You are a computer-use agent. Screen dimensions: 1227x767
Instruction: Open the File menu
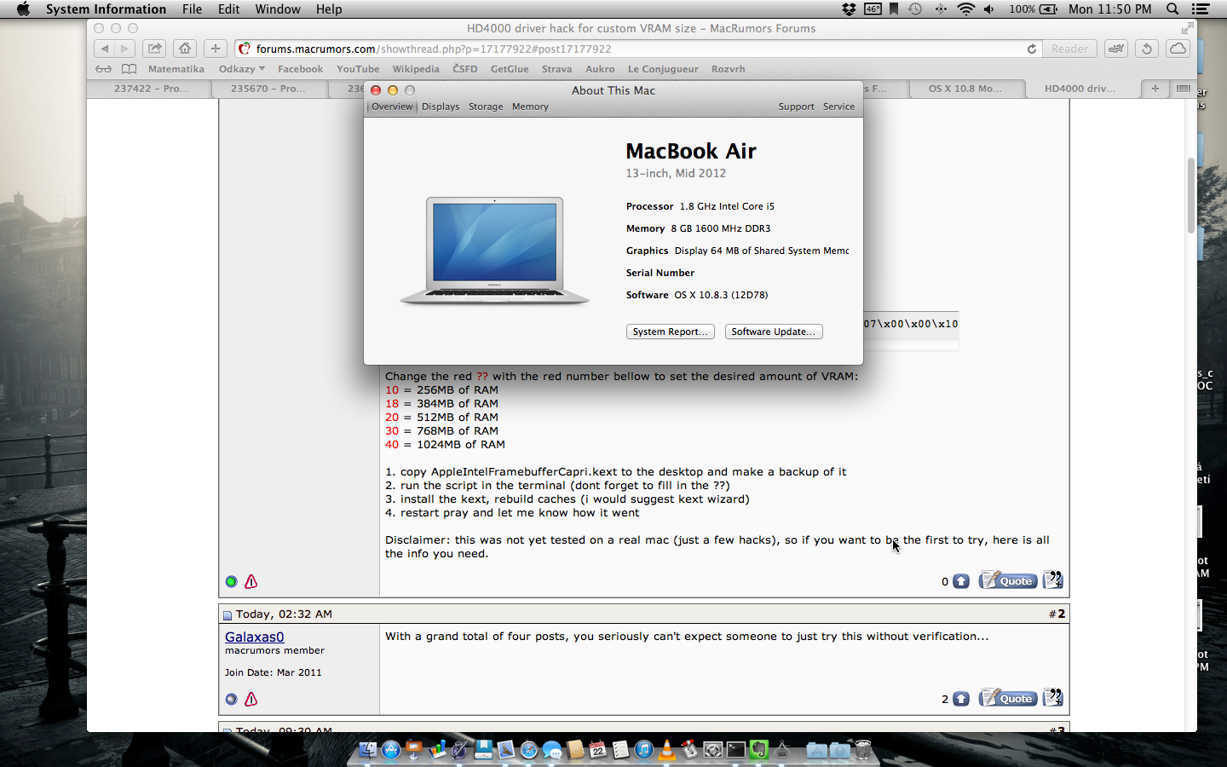192,9
